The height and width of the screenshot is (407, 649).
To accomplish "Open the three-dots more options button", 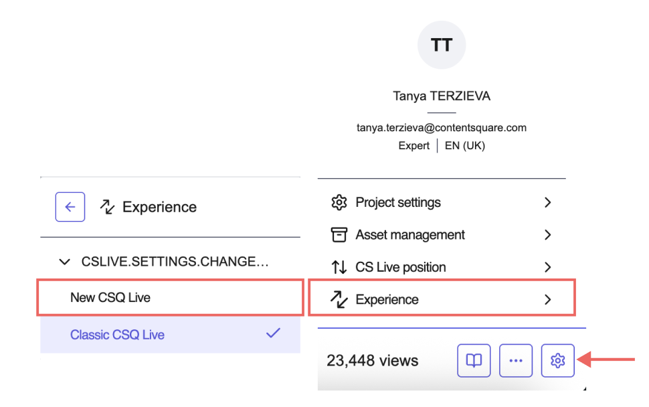I will (x=516, y=360).
